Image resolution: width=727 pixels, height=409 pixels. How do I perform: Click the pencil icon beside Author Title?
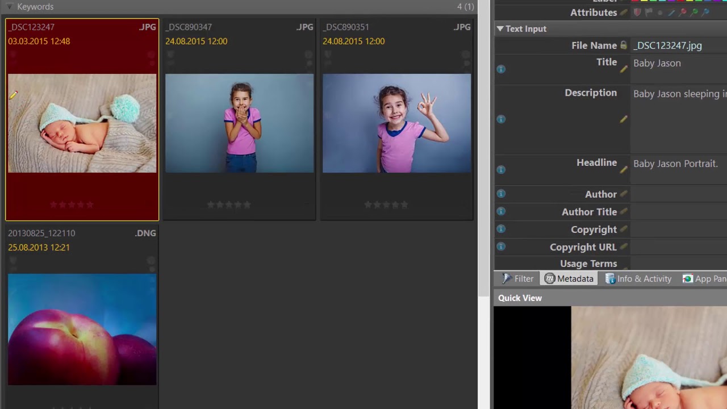point(624,211)
